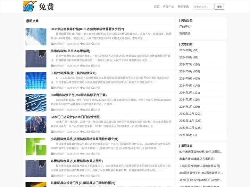Viewport: 250px width, 187px height.
Task: Open 最近发表 entry 串串店装饰(串串店布置格局)
Action: (197, 159)
